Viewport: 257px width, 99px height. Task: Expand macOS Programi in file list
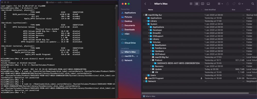[144, 78]
